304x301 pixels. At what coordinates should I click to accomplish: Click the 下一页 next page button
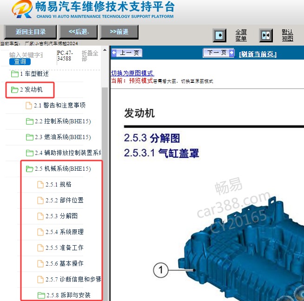coord(218,53)
